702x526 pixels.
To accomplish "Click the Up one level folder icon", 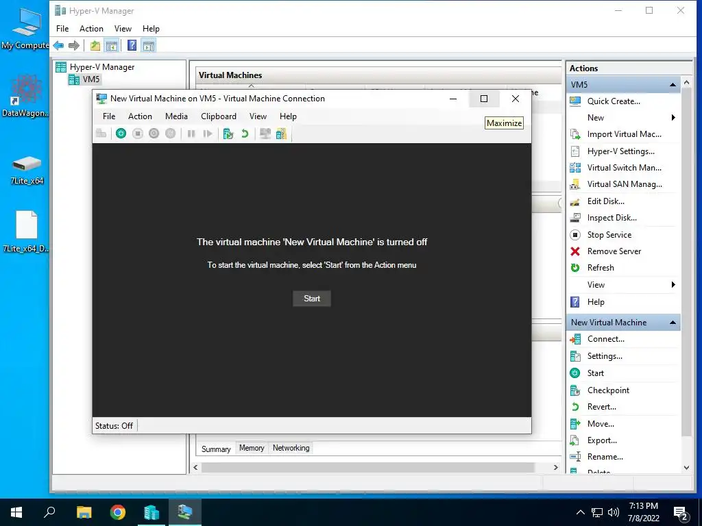I will click(95, 45).
